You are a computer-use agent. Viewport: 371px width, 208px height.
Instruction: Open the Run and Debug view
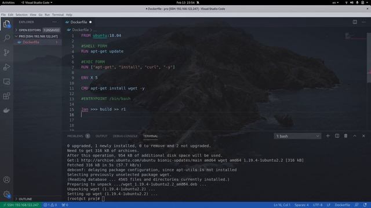click(6, 67)
